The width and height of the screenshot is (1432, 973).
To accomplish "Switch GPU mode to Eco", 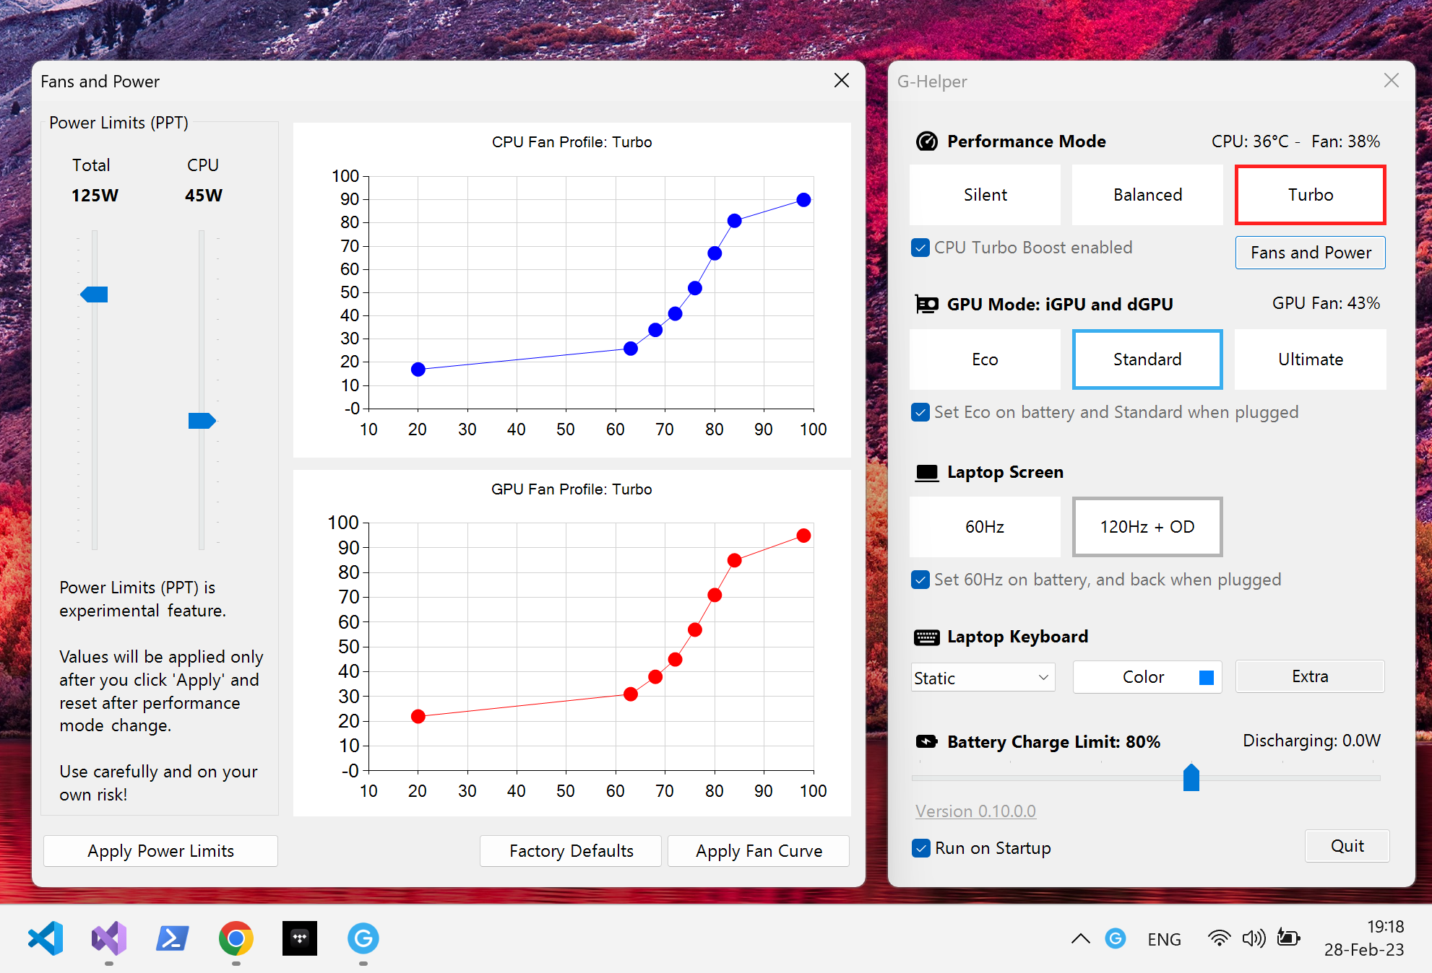I will 985,359.
